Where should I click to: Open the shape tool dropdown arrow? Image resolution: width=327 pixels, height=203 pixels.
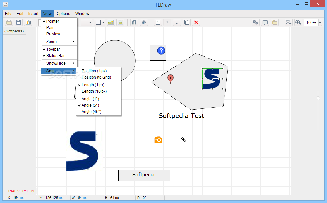coord(103,23)
